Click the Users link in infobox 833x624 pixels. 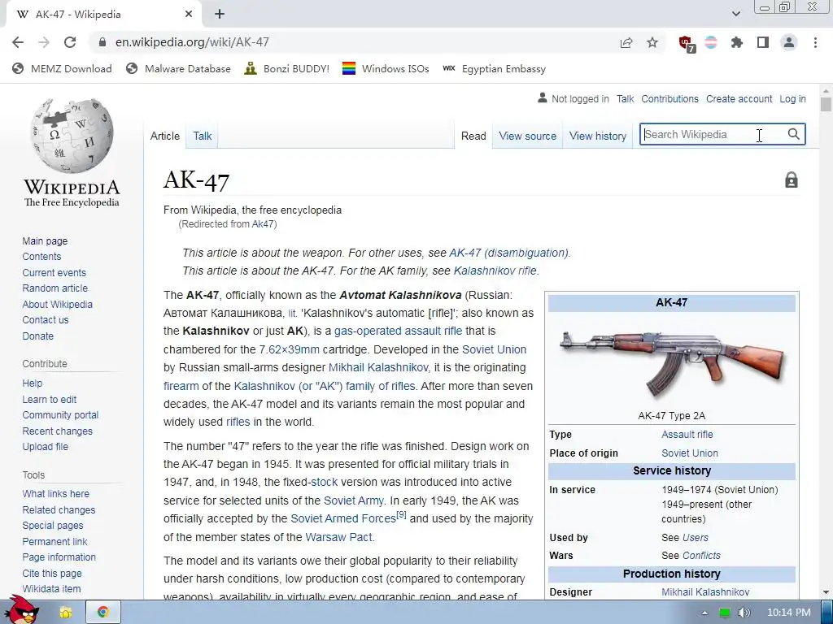pyautogui.click(x=695, y=538)
